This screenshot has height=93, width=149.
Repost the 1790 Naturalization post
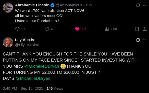(47, 29)
